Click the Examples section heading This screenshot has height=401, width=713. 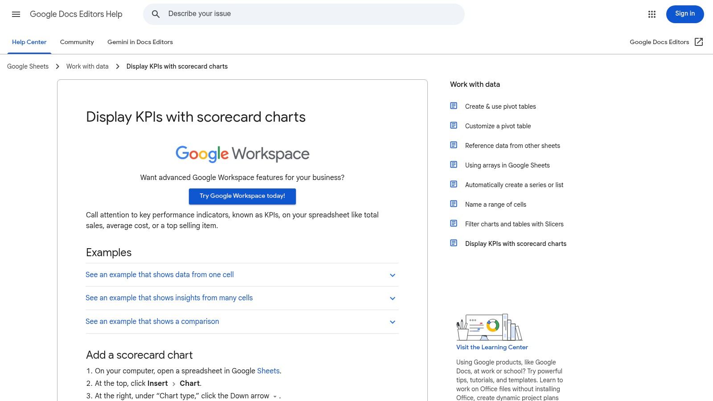coord(109,253)
